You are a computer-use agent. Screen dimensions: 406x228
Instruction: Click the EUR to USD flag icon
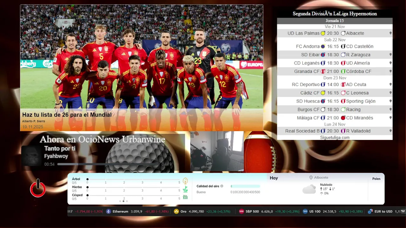pos(370,212)
